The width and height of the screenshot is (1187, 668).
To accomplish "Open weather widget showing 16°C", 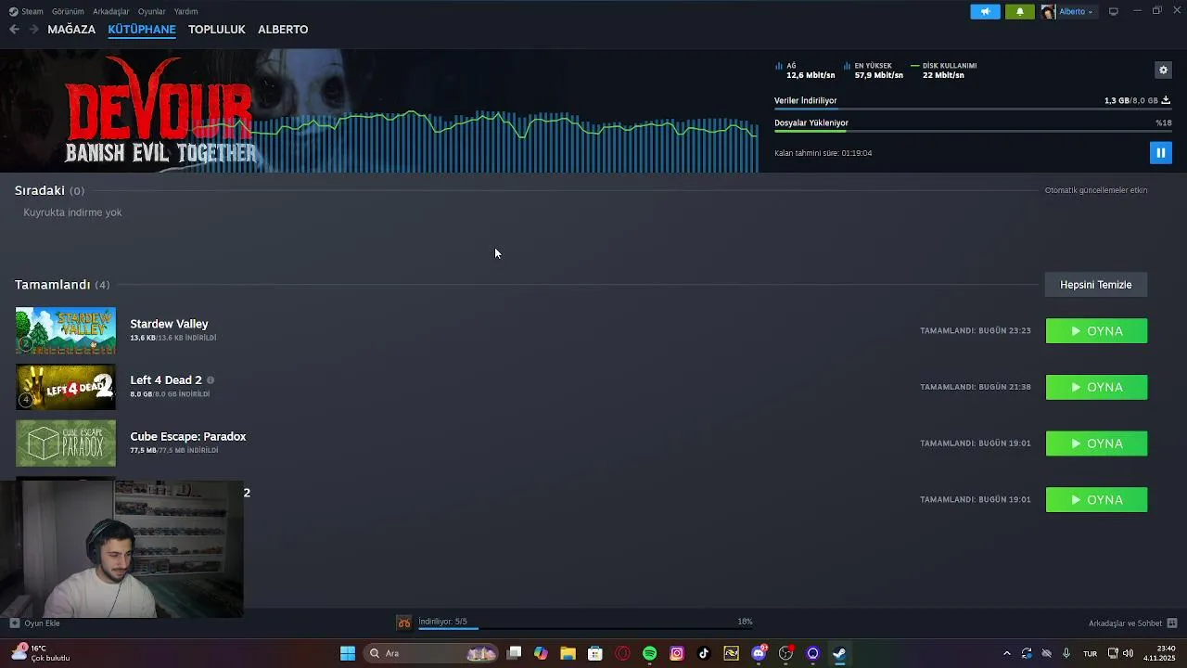I will pyautogui.click(x=41, y=653).
